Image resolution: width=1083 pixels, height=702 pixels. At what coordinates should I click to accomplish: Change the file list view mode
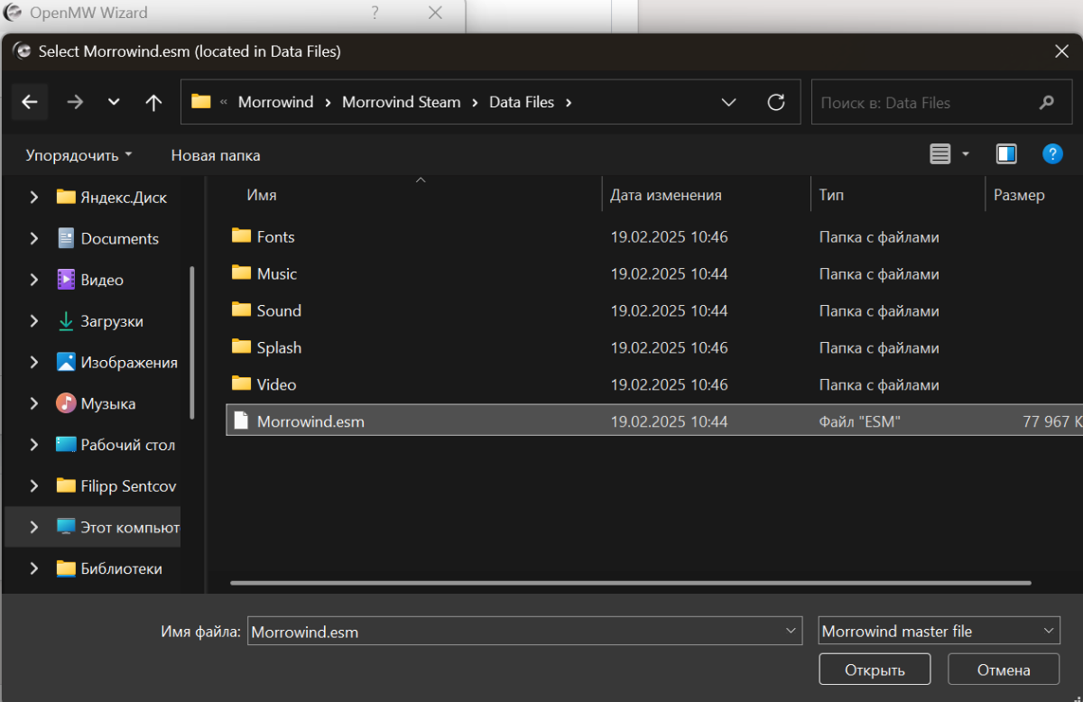(940, 154)
